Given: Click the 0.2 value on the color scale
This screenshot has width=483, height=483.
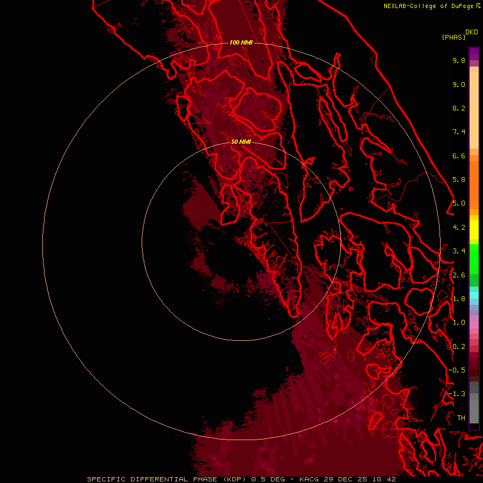Looking at the screenshot, I should click(x=459, y=347).
